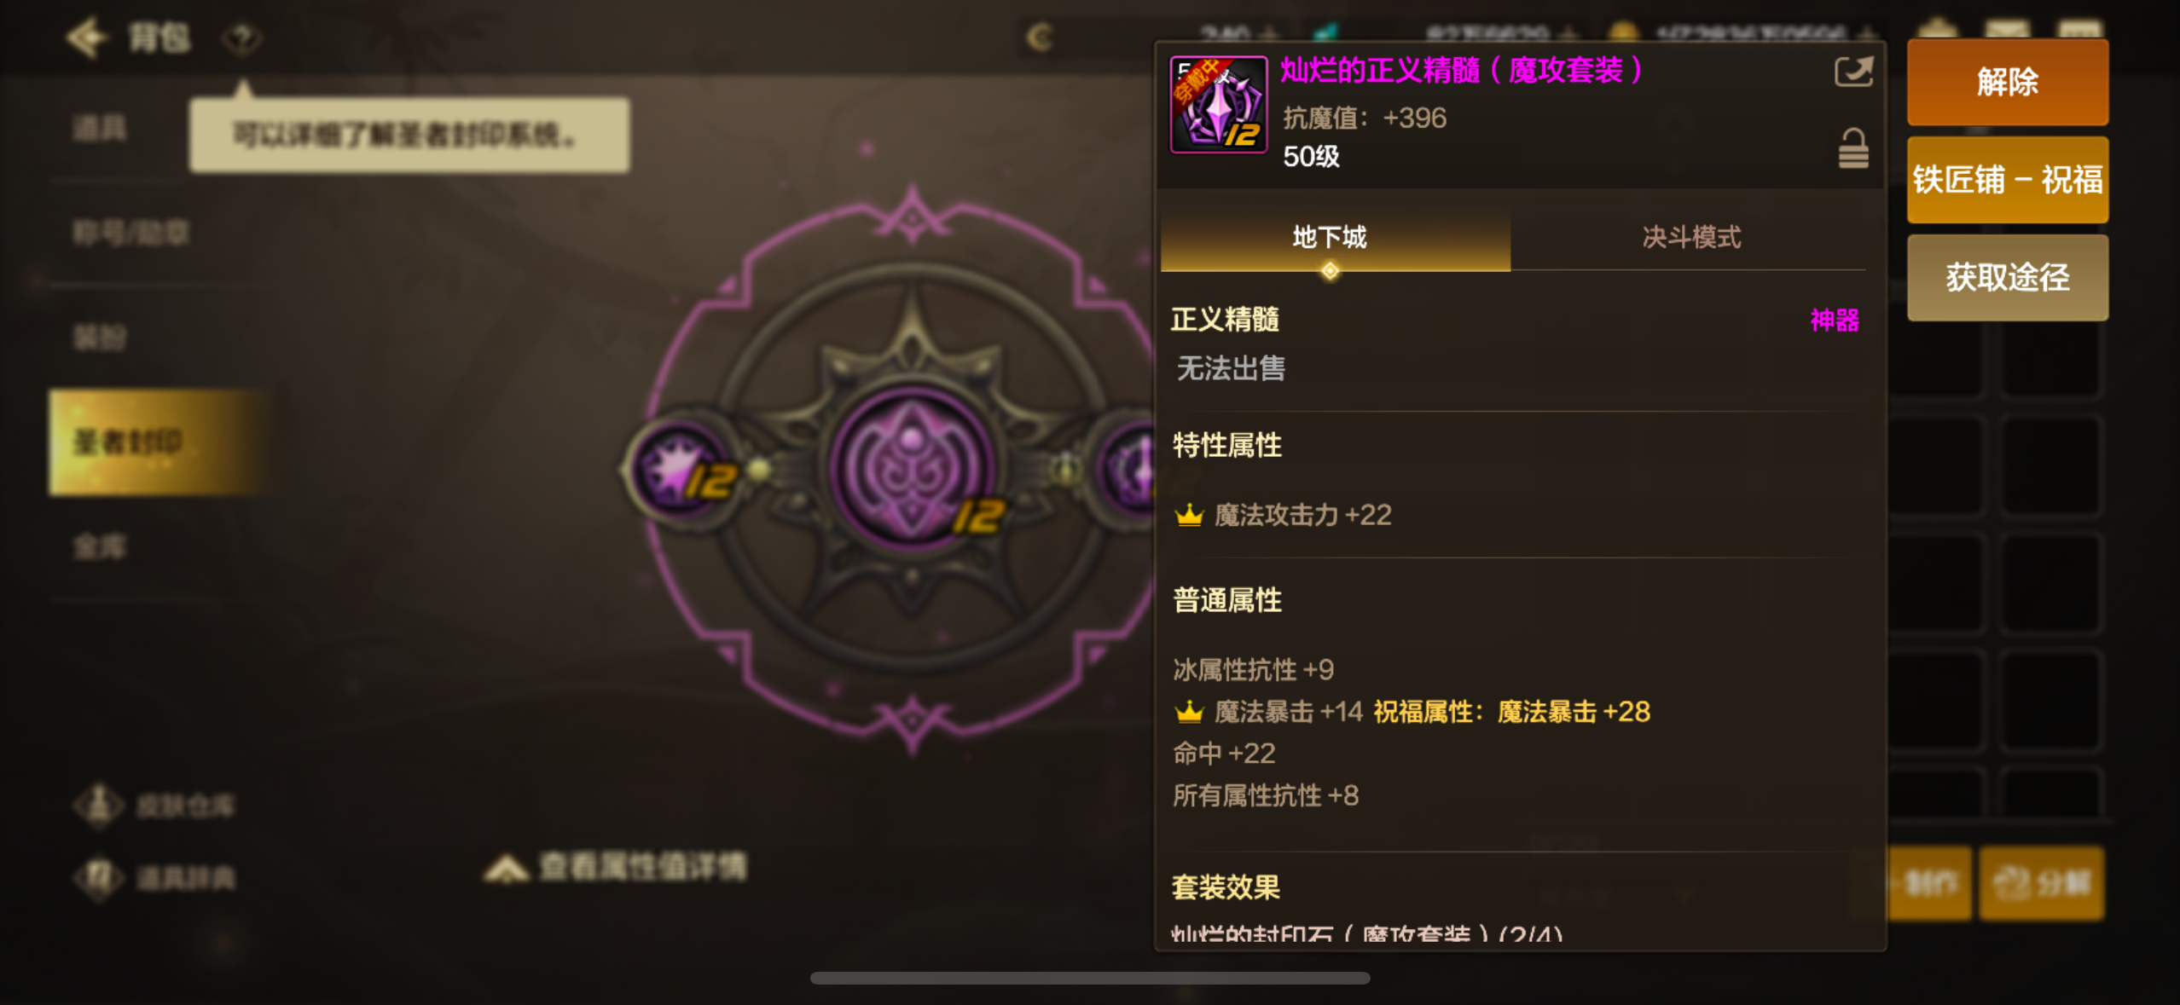Open the skin warehouse icon
The width and height of the screenshot is (2180, 1005).
coord(100,806)
